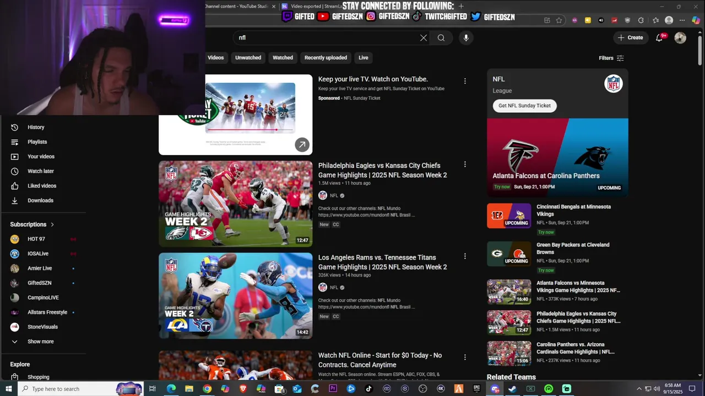705x396 pixels.
Task: Open Copilot icon in Edge toolbar
Action: 696,20
